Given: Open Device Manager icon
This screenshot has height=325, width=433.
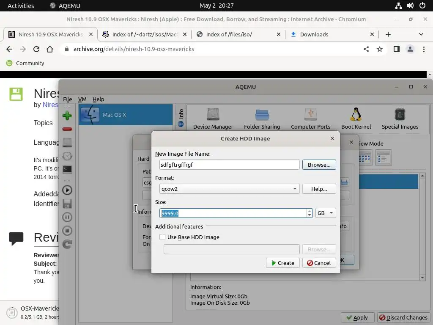Looking at the screenshot, I should click(x=213, y=118).
